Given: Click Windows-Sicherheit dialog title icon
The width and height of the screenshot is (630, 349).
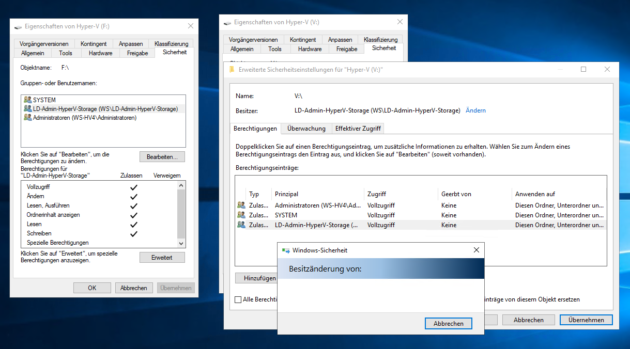Looking at the screenshot, I should coord(286,250).
